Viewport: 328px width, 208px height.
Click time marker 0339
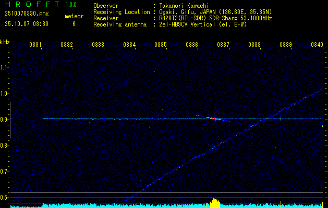(x=286, y=44)
